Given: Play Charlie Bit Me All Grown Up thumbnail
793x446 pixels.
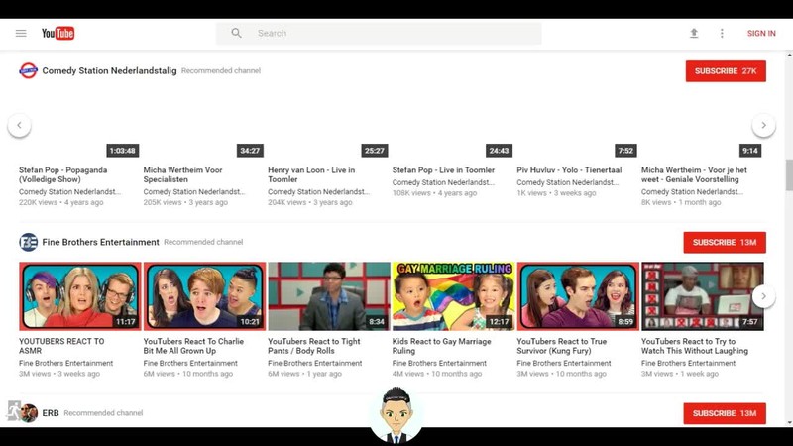Looking at the screenshot, I should coord(204,296).
